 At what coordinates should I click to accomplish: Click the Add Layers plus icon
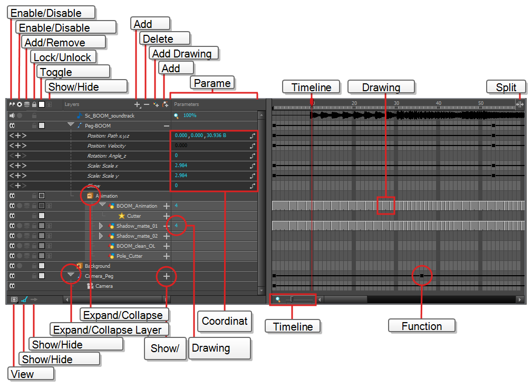point(137,105)
